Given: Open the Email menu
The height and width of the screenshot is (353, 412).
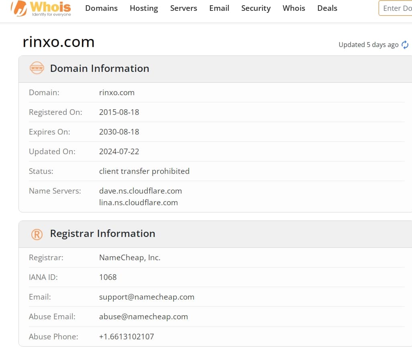Looking at the screenshot, I should (x=219, y=8).
